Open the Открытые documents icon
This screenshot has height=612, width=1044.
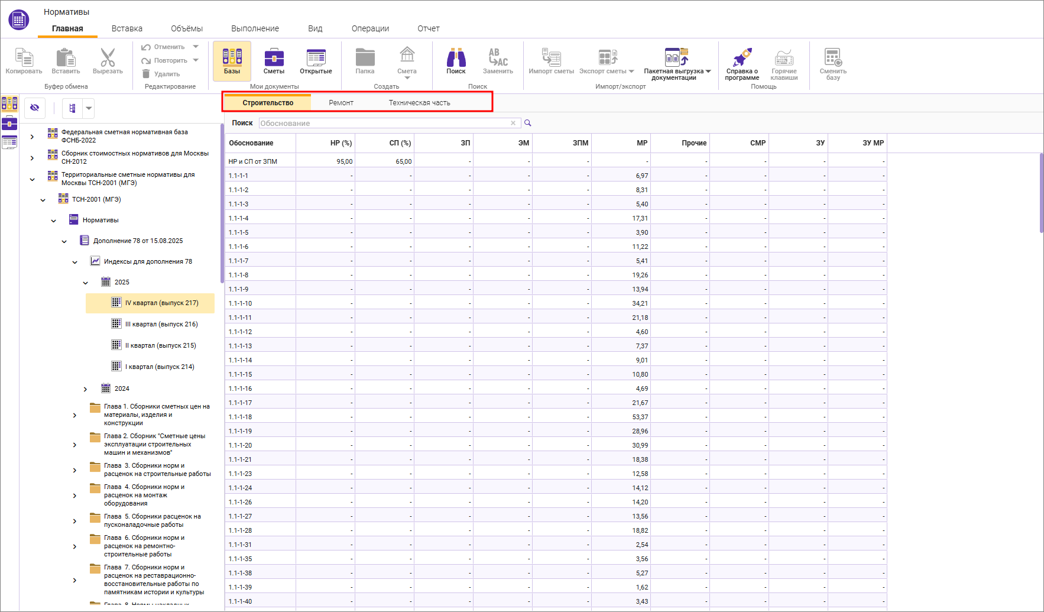316,60
